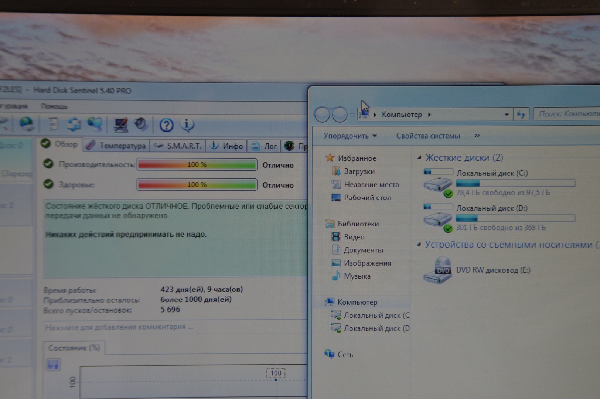Image resolution: width=600 pixels, height=399 pixels.
Task: Switch to the Температура tab
Action: tap(116, 146)
